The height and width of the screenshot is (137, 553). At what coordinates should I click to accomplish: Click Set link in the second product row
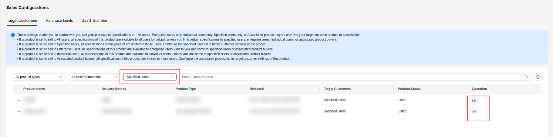click(474, 111)
